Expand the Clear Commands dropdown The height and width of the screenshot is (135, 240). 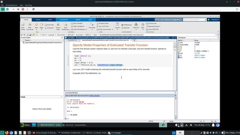(112, 29)
